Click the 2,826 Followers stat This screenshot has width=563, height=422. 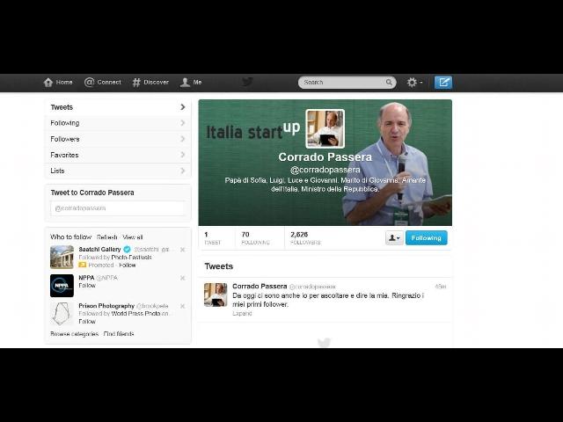(305, 238)
